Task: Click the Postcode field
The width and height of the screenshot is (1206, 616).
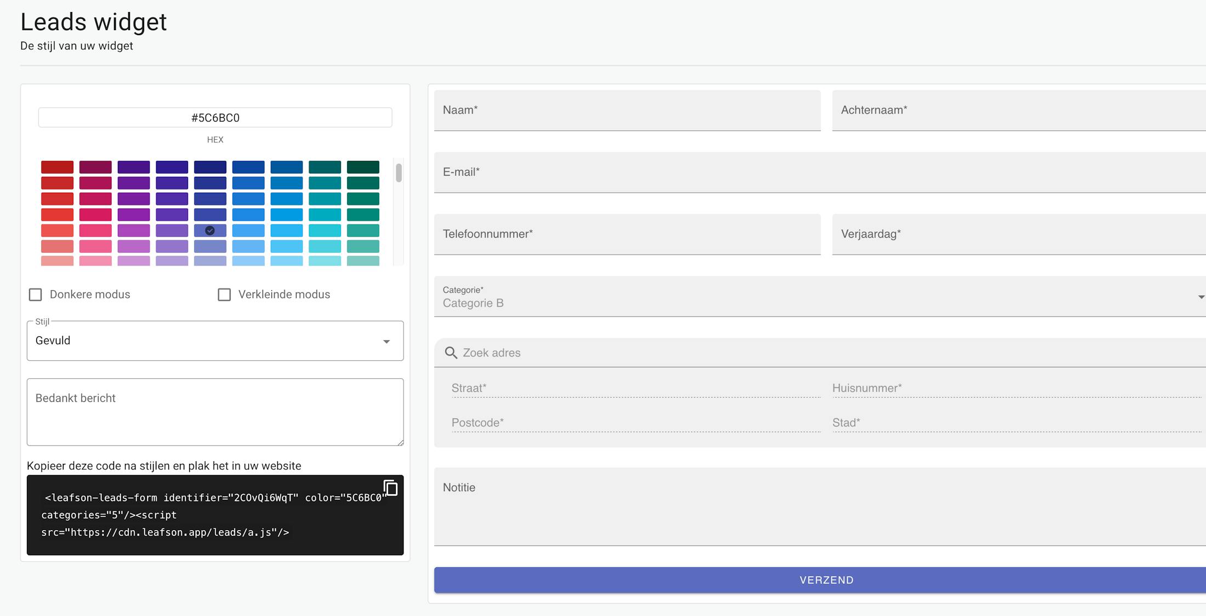Action: [x=636, y=423]
